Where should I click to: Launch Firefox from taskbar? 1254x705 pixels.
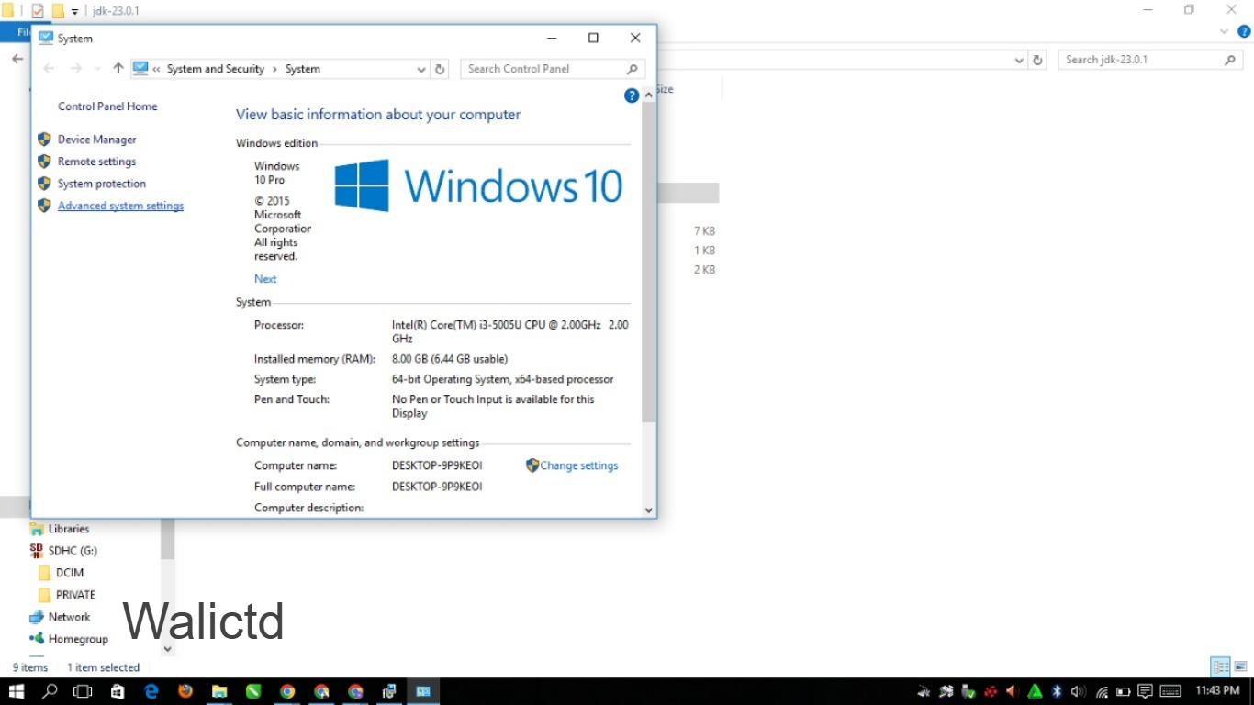pyautogui.click(x=185, y=691)
